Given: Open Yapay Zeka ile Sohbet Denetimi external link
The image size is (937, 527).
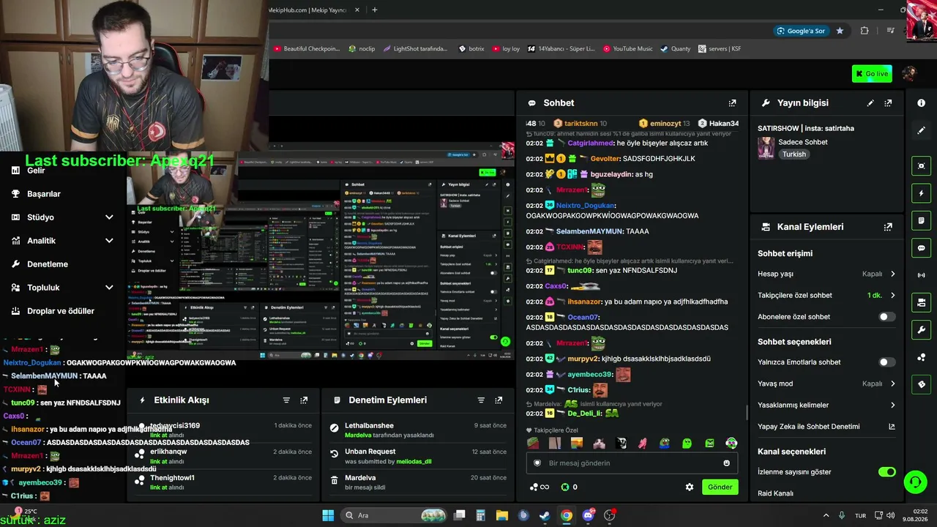Looking at the screenshot, I should [x=892, y=427].
